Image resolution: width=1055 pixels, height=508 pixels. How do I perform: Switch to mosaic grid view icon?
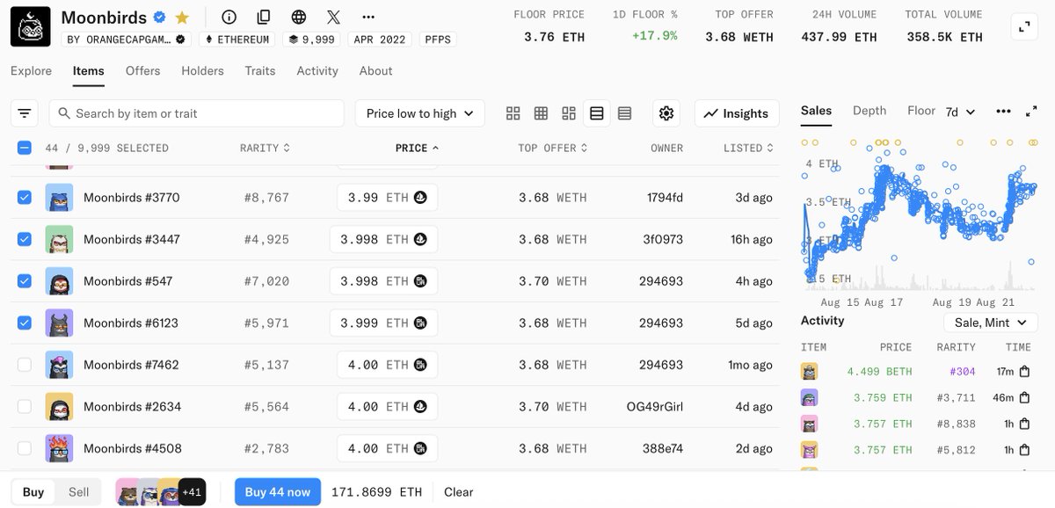[x=569, y=113]
